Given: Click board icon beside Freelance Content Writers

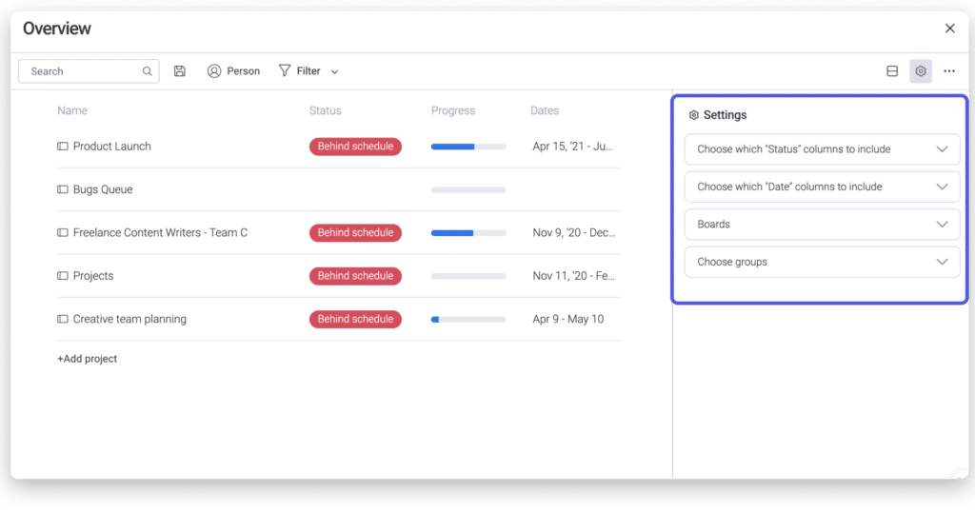Looking at the screenshot, I should click(x=63, y=232).
